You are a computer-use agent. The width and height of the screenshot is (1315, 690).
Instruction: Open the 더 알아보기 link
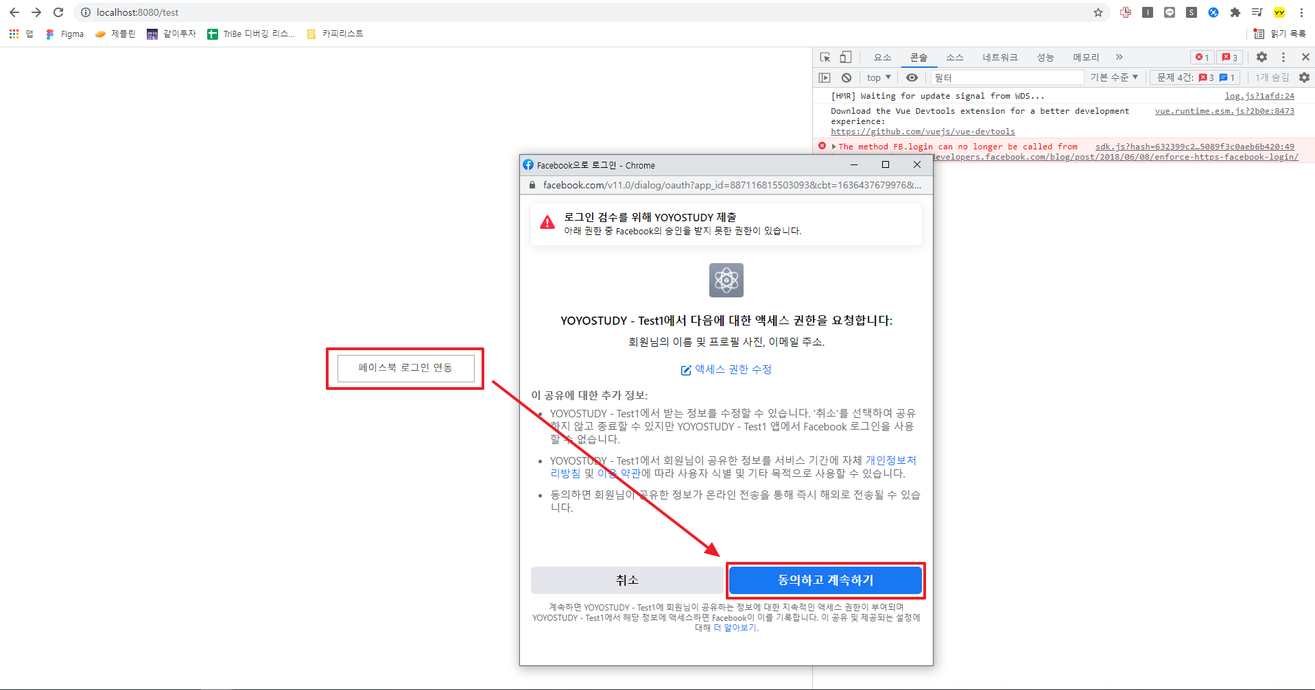click(x=736, y=628)
